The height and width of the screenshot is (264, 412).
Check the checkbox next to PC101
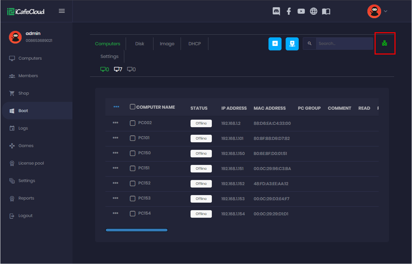point(133,138)
